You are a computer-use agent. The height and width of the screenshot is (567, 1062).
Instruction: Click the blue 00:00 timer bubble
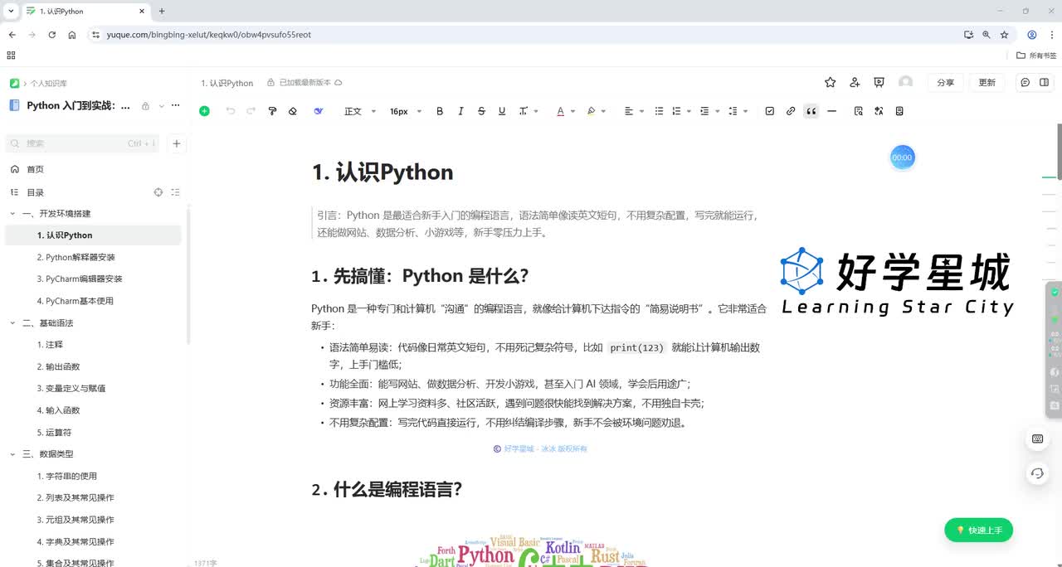pyautogui.click(x=902, y=157)
